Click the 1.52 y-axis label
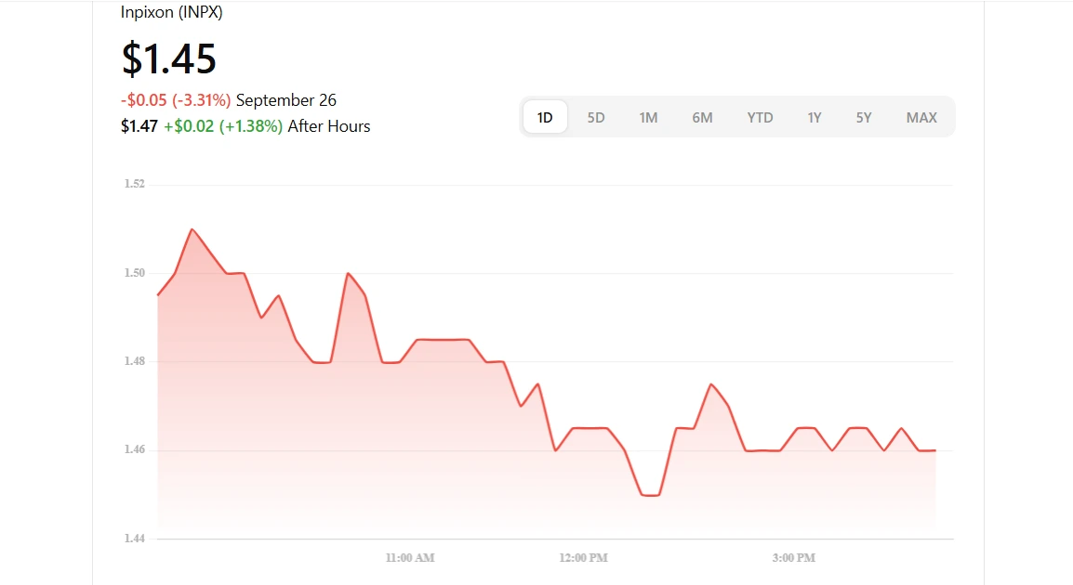This screenshot has height=585, width=1073. click(134, 184)
